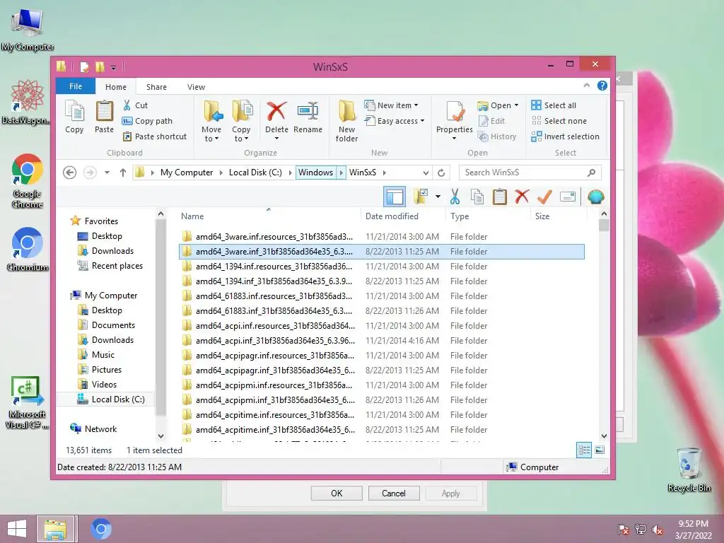The image size is (724, 543).
Task: Click My Computer in the breadcrumb path
Action: [187, 173]
